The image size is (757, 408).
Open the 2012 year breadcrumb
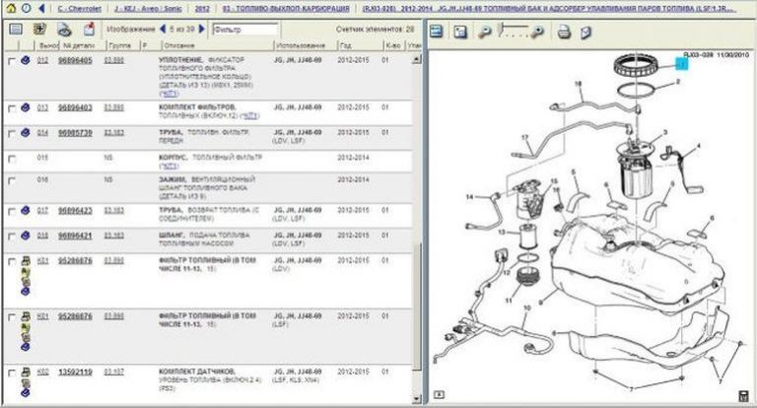pyautogui.click(x=201, y=7)
